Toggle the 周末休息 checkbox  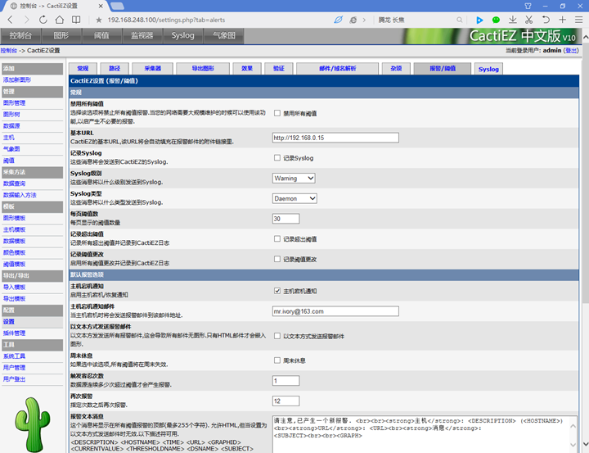pos(277,360)
